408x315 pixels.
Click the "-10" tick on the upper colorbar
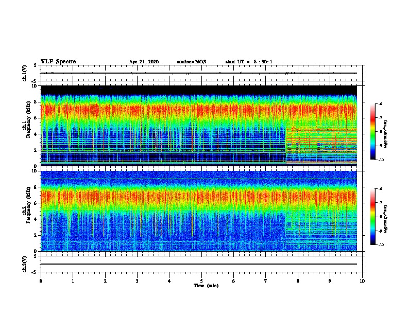(381, 160)
